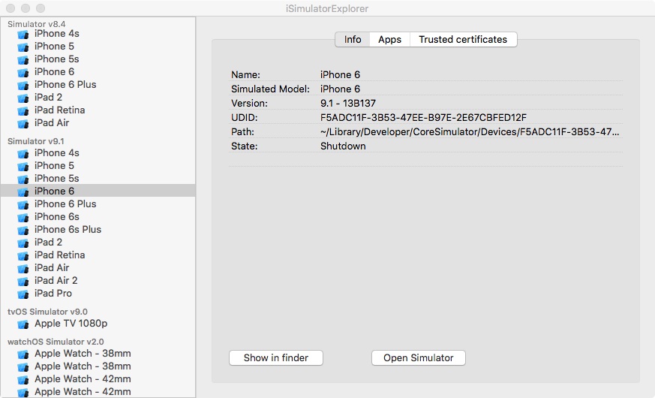Click the iPhone 6 value beside Name
Screen dimensions: 655x398
(340, 75)
